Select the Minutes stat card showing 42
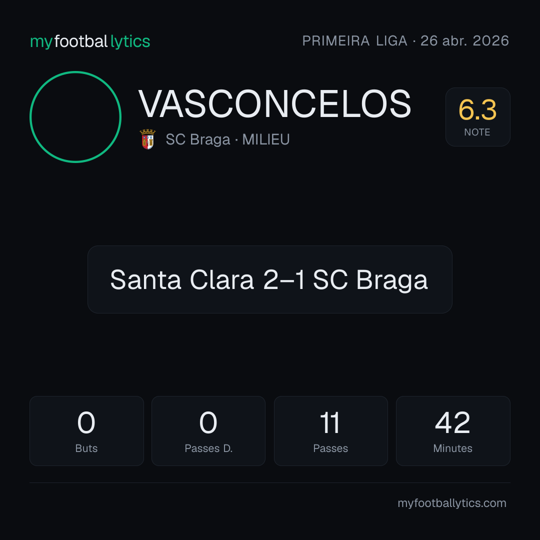 (453, 431)
